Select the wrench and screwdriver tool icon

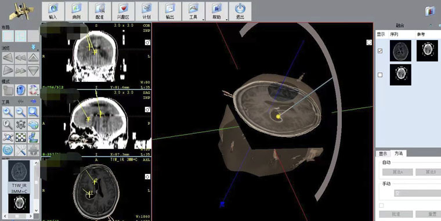20,150
